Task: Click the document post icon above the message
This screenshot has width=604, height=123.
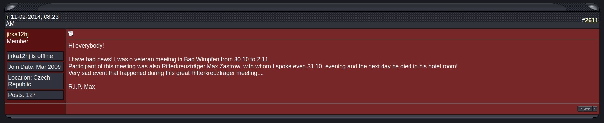Action: 71,33
